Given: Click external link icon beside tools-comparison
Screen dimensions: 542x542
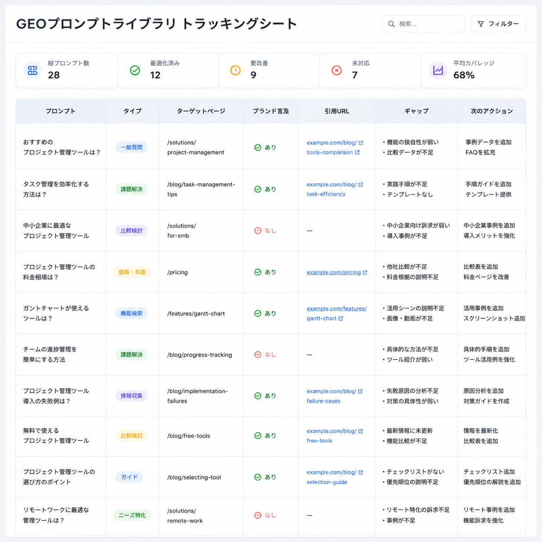Looking at the screenshot, I should [357, 152].
